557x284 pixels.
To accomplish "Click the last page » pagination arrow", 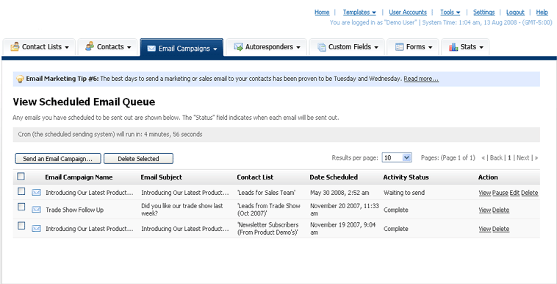I will point(536,157).
